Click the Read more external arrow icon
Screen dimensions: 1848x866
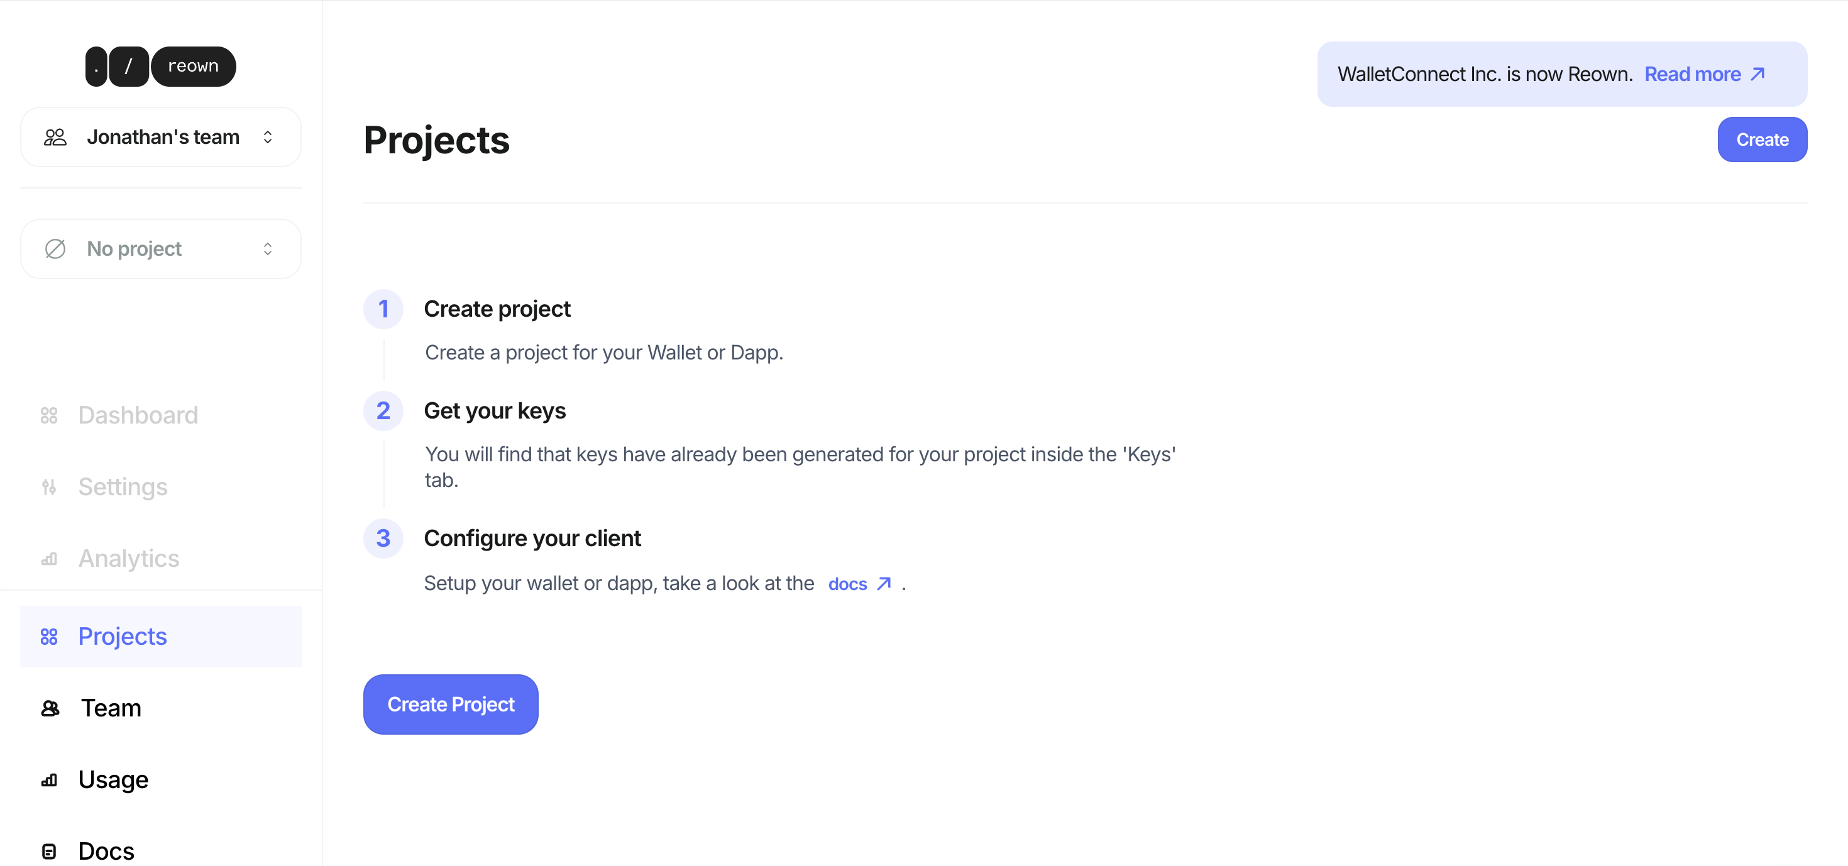(1757, 74)
